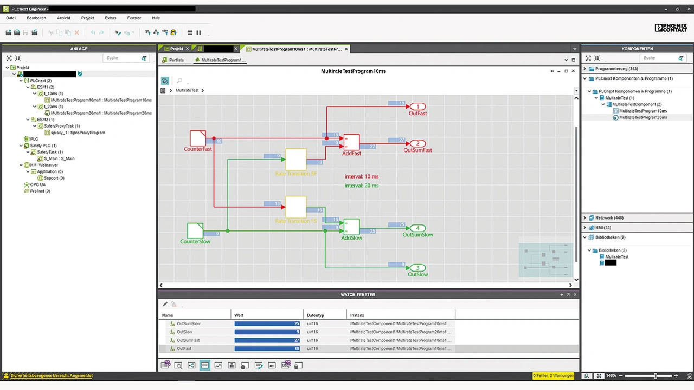
Task: Collapse the ESM1 (2) tree node
Action: coord(28,87)
